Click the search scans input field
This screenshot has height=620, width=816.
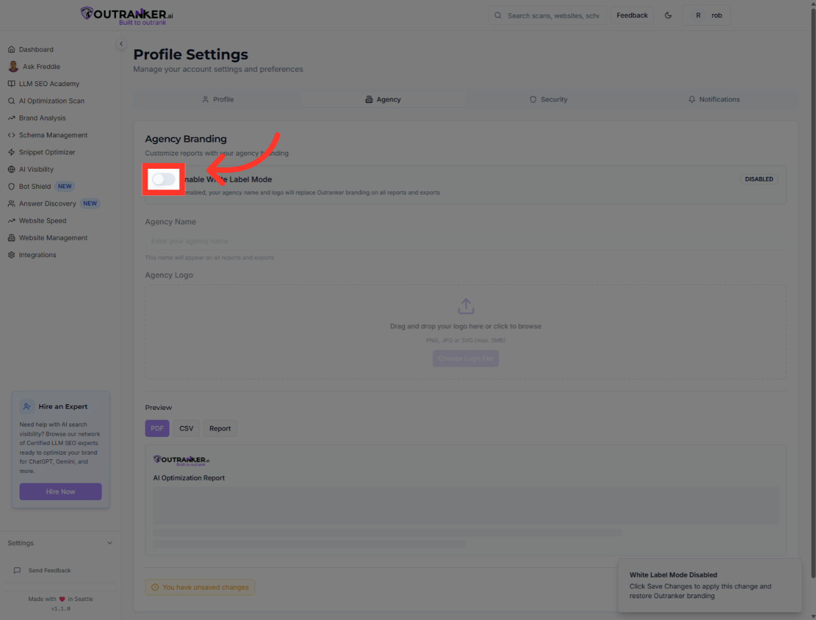point(547,15)
